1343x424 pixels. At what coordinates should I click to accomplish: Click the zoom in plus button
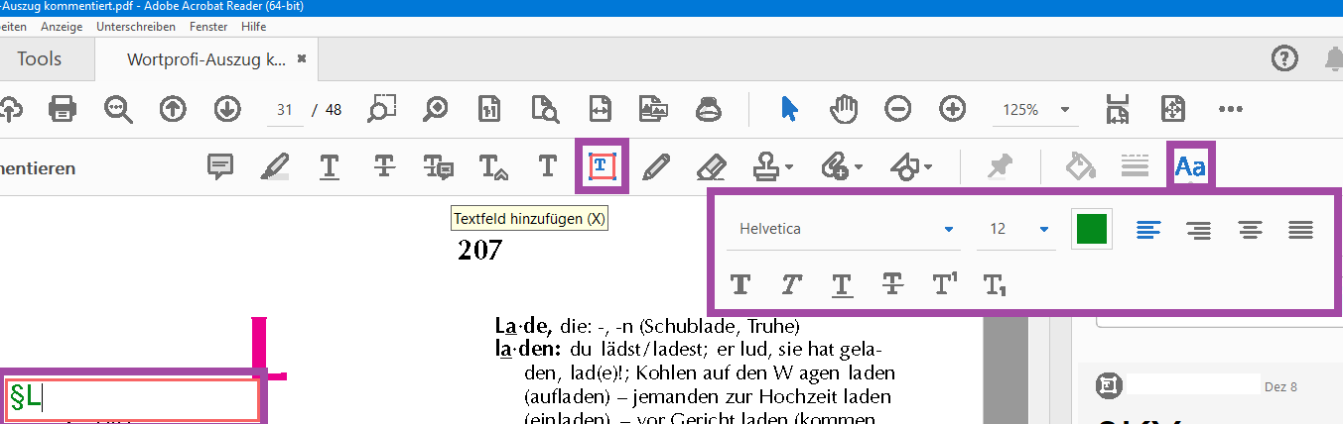tap(952, 109)
